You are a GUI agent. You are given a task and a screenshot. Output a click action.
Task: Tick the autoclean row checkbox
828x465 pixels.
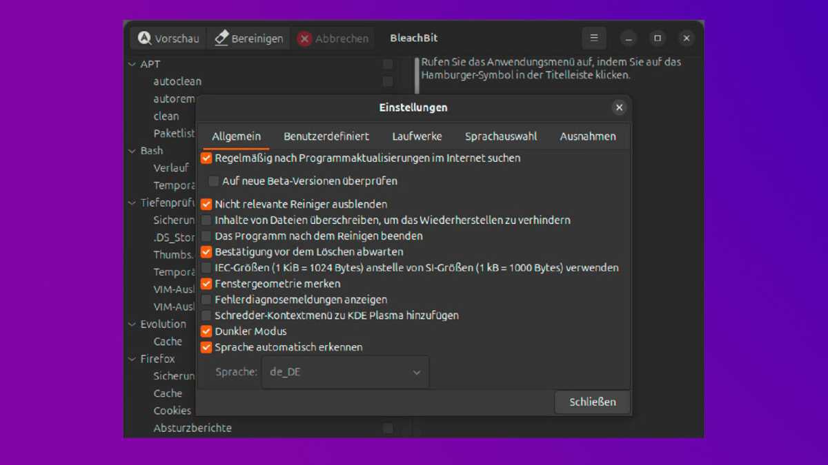tap(388, 81)
